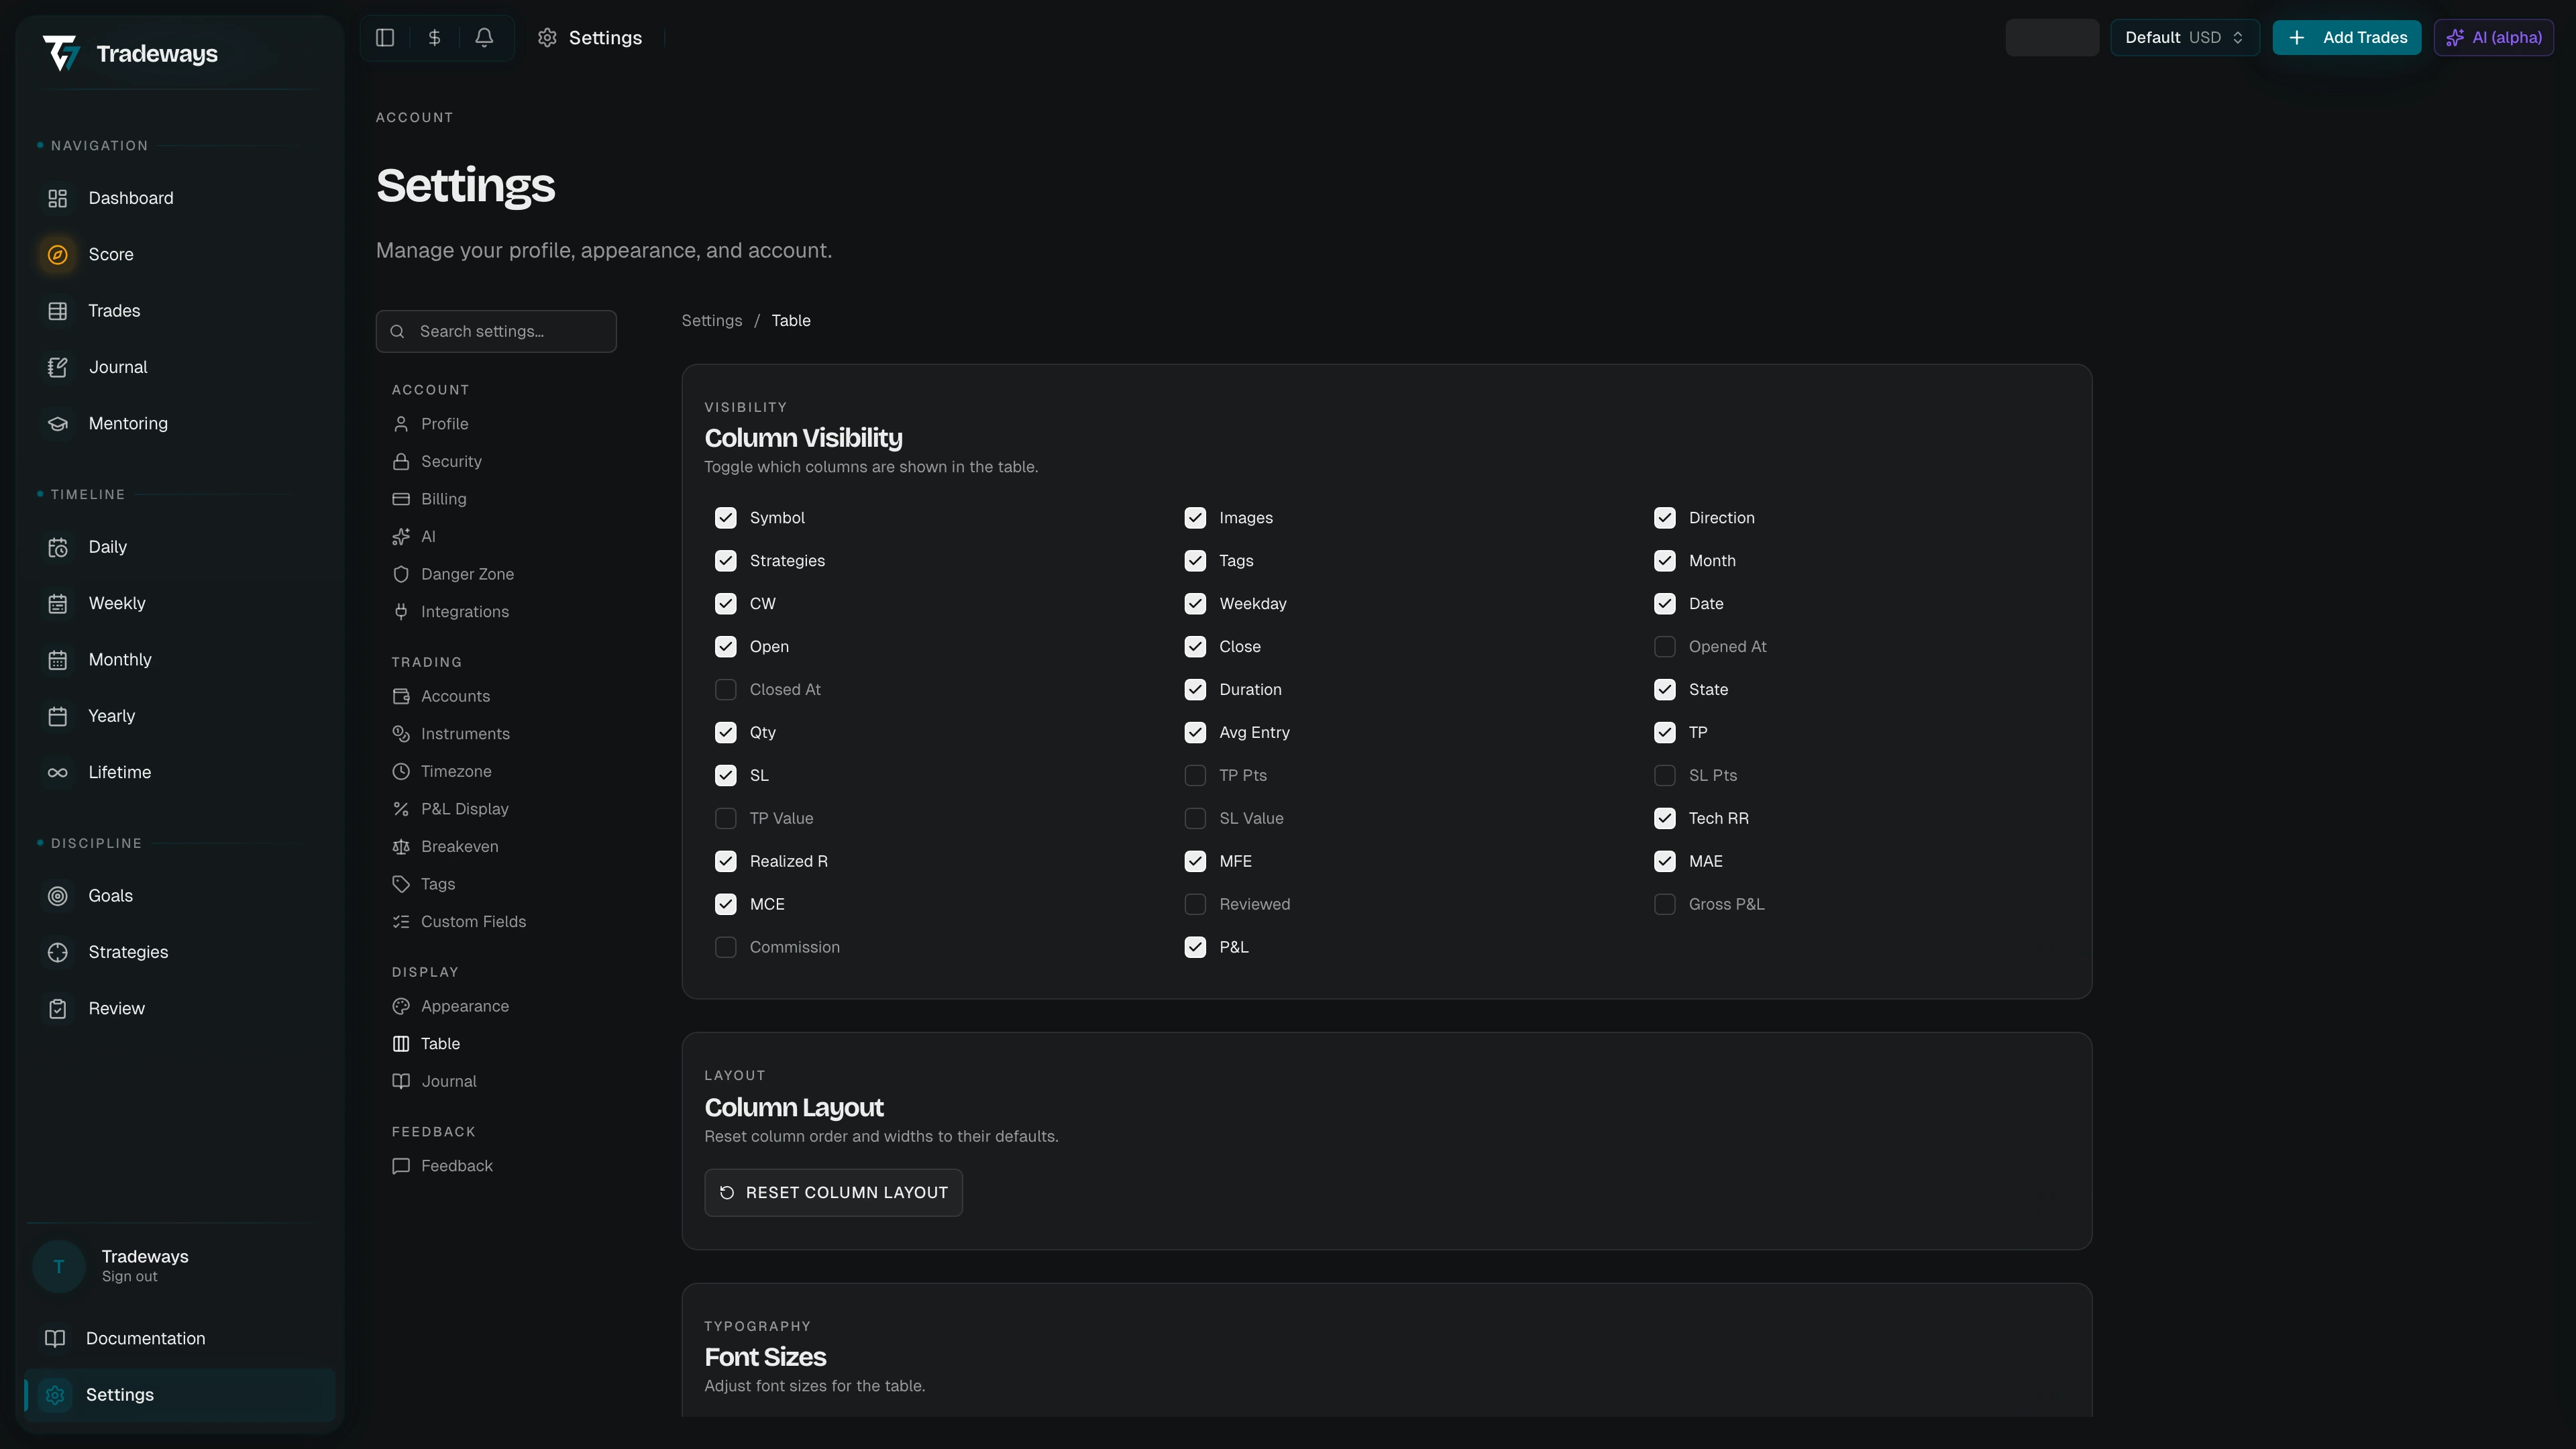This screenshot has width=2576, height=1449.
Task: Uncheck the Tech RR column checkbox
Action: [x=1665, y=818]
